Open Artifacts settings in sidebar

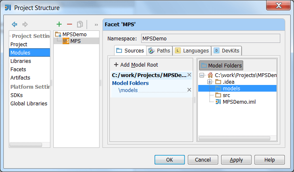(x=20, y=77)
